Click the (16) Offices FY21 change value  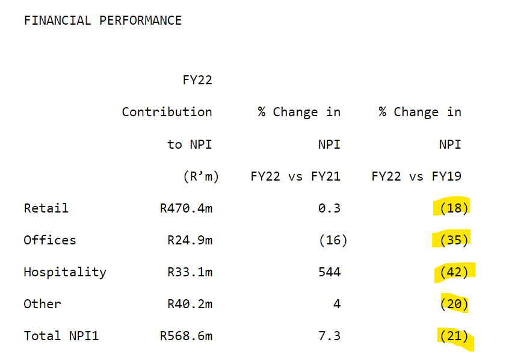tap(333, 240)
